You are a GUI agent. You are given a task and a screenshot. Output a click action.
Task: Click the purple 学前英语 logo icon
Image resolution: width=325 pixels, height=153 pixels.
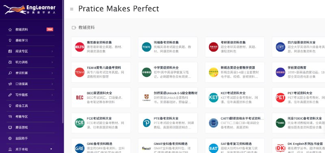click(280, 72)
